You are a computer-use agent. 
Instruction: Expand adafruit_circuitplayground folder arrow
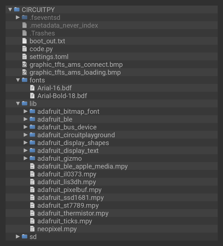point(26,135)
